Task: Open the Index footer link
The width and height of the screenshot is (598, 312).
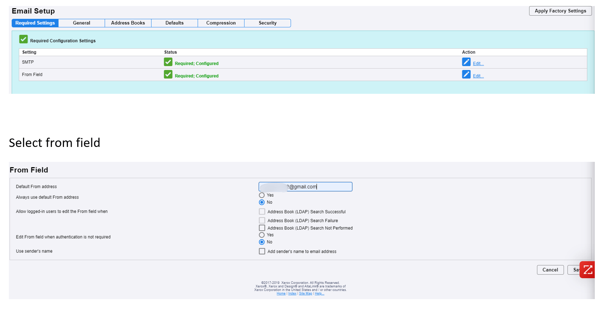Action: pos(292,293)
